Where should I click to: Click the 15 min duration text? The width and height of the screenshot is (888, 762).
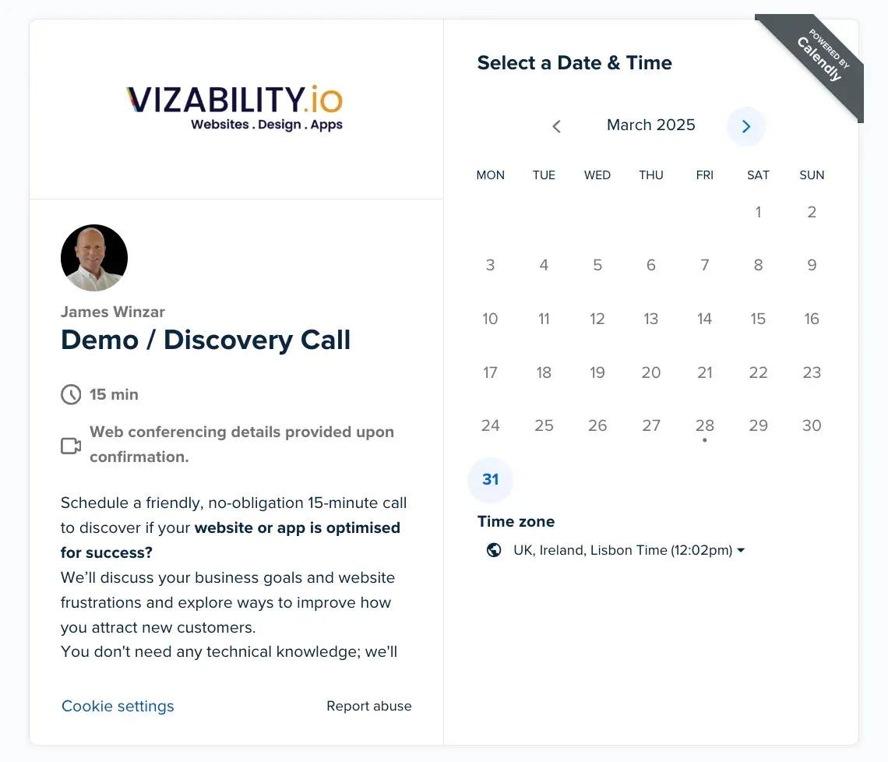114,394
